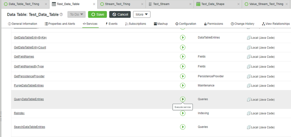
Task: Open the SearchDataTableEntries service link
Action: click(29, 127)
